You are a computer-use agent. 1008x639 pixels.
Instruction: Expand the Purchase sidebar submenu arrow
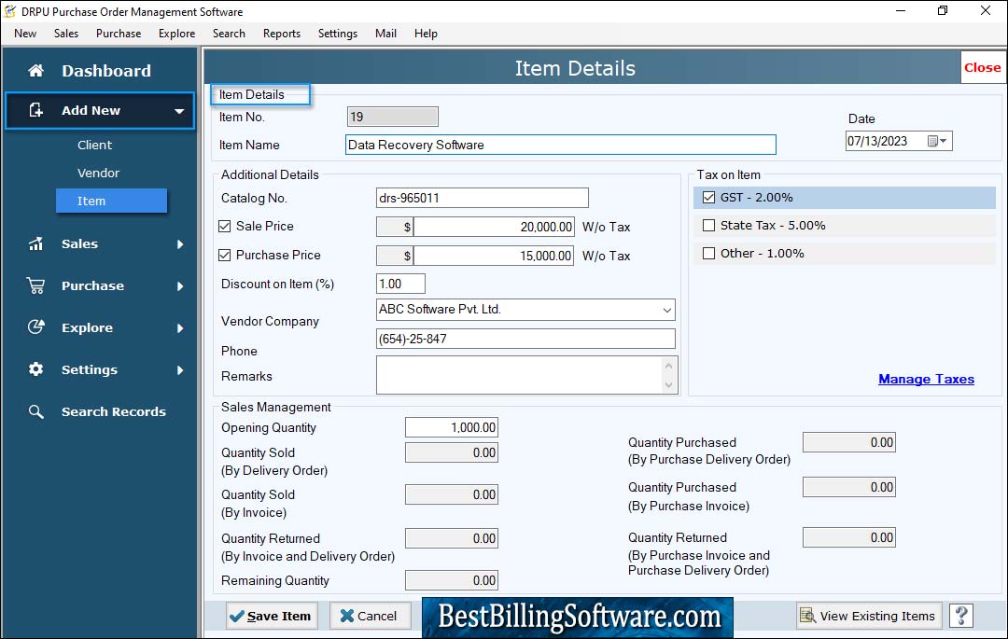(180, 285)
